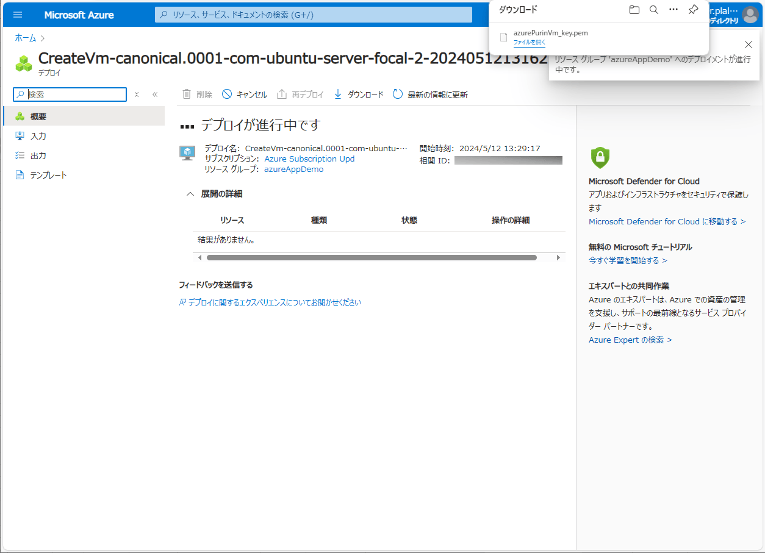Click the 結果がありません message
The height and width of the screenshot is (553, 765).
pyautogui.click(x=226, y=240)
